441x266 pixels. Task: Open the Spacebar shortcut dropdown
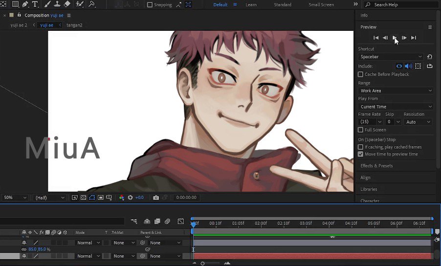pyautogui.click(x=391, y=57)
